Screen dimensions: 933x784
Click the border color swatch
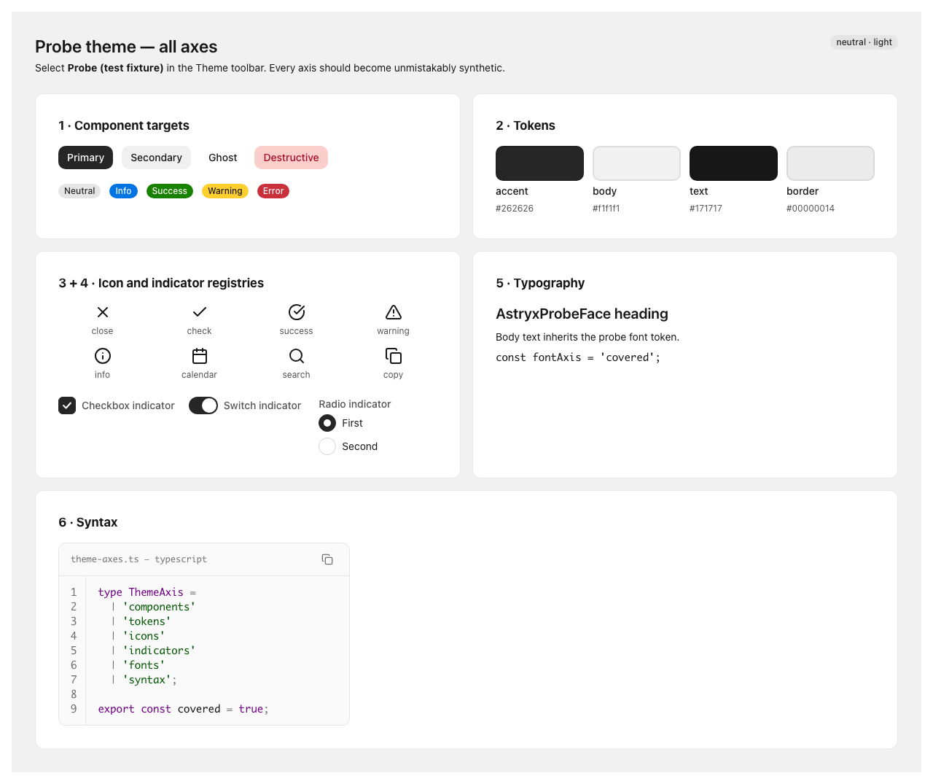pos(830,163)
